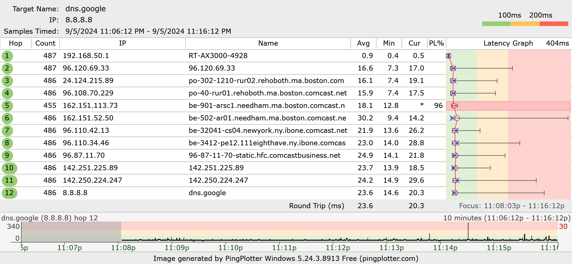Click the green hop 11 circle icon

click(9, 180)
